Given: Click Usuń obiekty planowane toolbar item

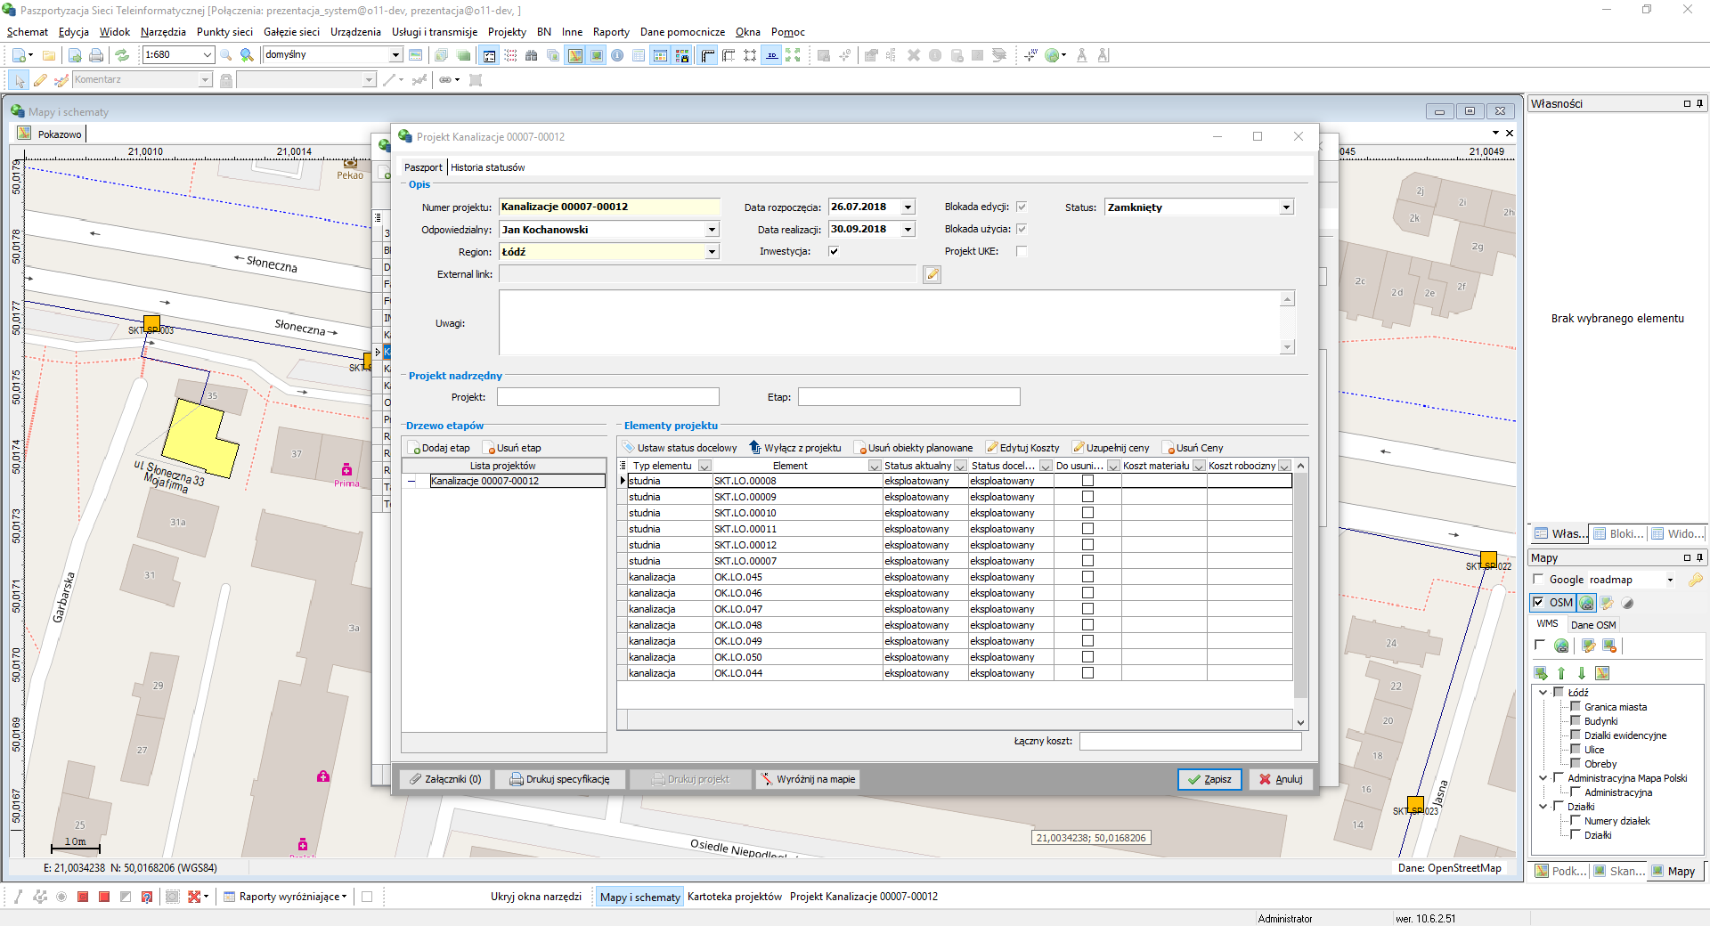Looking at the screenshot, I should (x=914, y=448).
